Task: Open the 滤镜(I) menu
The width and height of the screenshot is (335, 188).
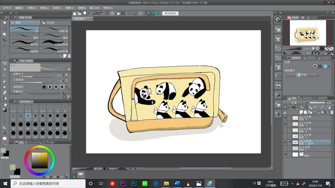Action: pyautogui.click(x=82, y=8)
